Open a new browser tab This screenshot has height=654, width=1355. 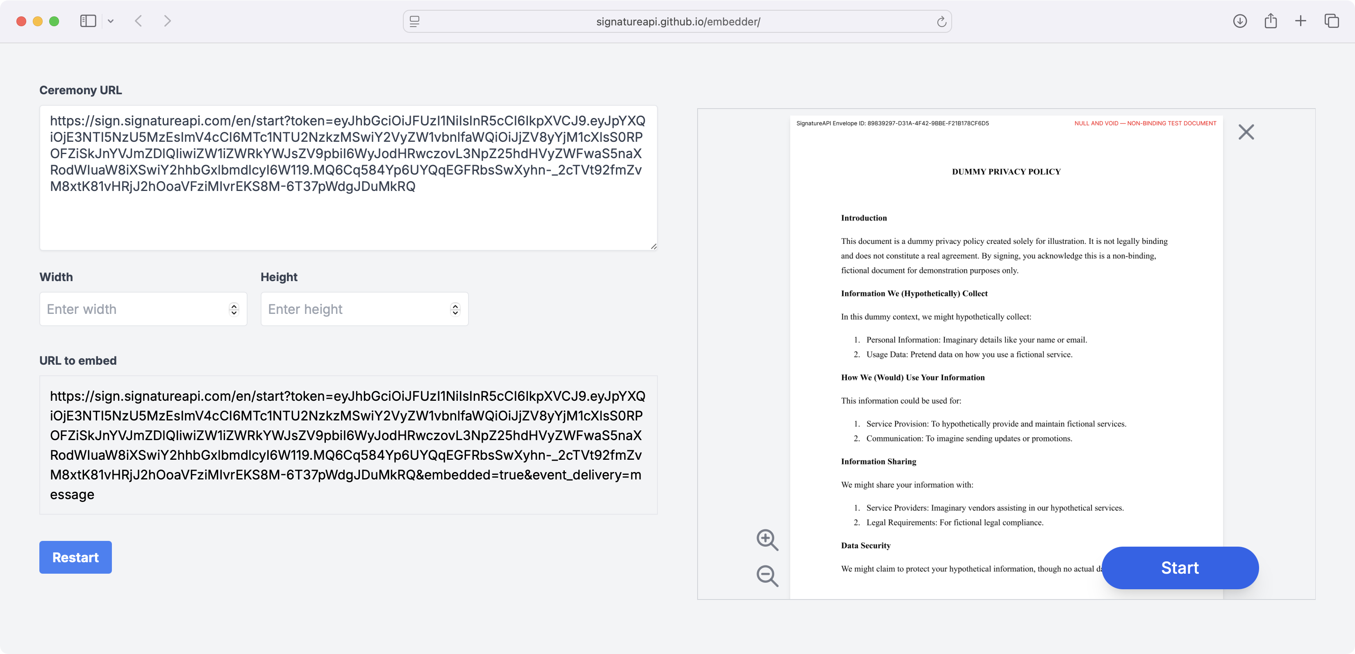1301,21
